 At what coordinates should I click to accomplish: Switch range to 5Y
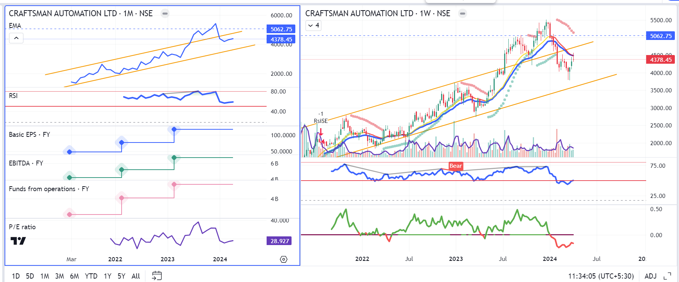[121, 276]
